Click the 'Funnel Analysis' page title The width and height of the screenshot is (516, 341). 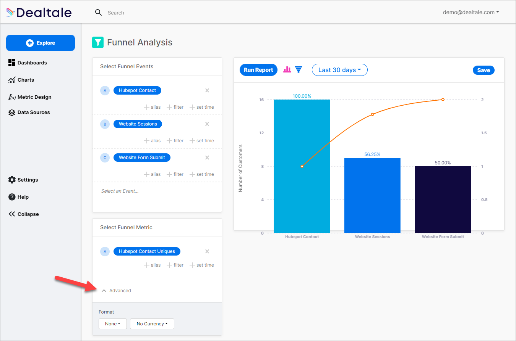[x=140, y=42]
